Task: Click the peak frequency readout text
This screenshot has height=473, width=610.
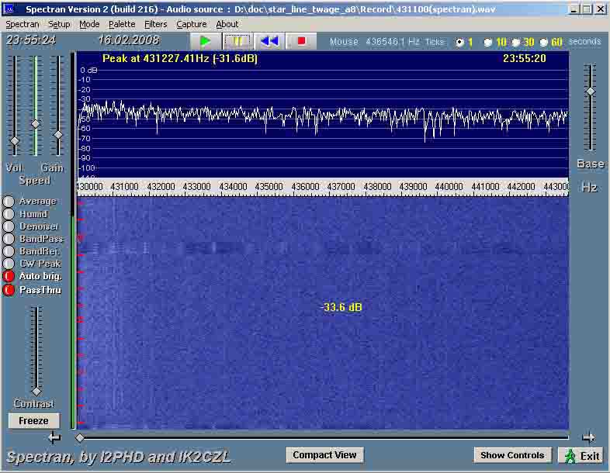Action: (x=180, y=59)
